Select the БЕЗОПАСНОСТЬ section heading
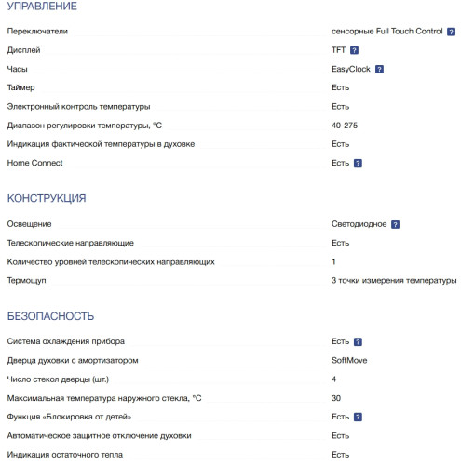Viewport: 461px width, 465px height. (50, 316)
